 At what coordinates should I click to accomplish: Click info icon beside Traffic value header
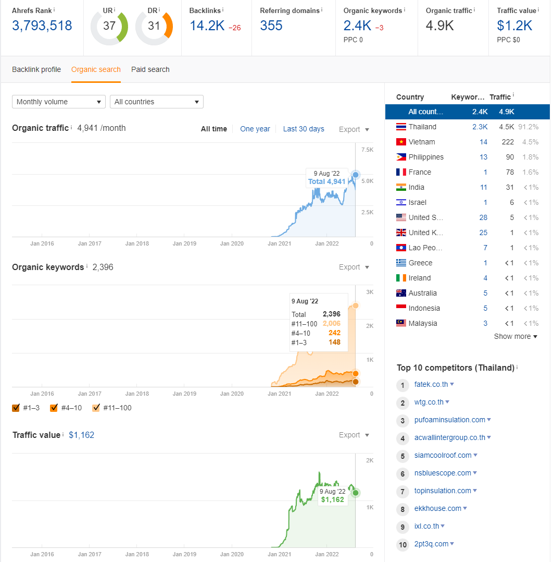[538, 9]
